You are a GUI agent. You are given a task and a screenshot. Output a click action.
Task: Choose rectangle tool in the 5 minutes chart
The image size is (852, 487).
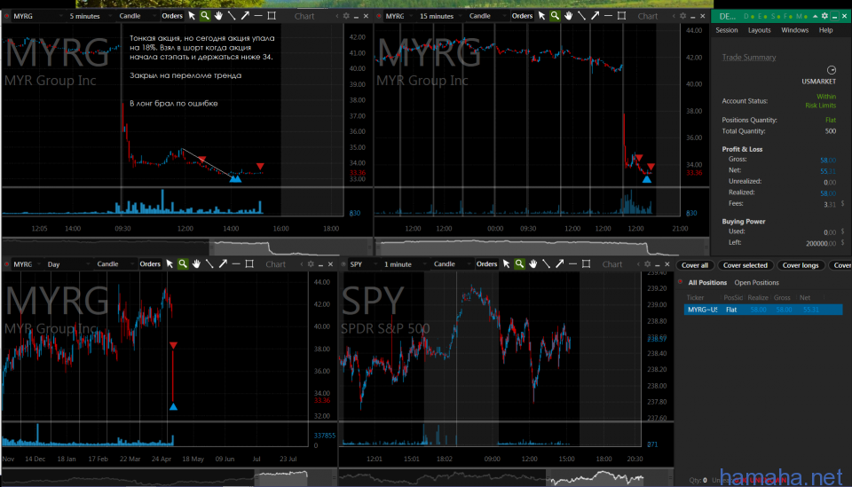tap(272, 16)
